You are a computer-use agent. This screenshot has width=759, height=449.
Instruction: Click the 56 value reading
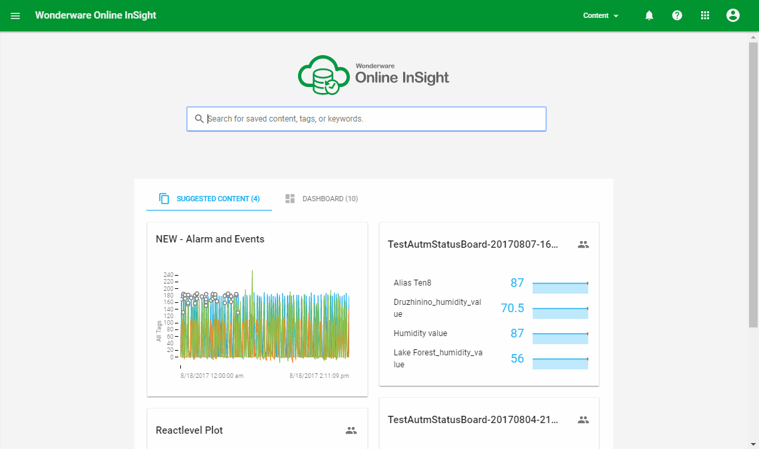pos(517,358)
